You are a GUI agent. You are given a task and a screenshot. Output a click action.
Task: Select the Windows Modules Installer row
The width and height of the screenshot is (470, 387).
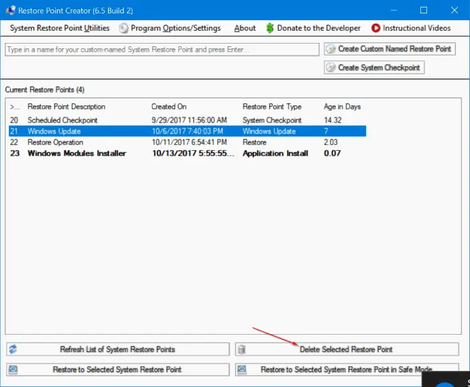[187, 154]
